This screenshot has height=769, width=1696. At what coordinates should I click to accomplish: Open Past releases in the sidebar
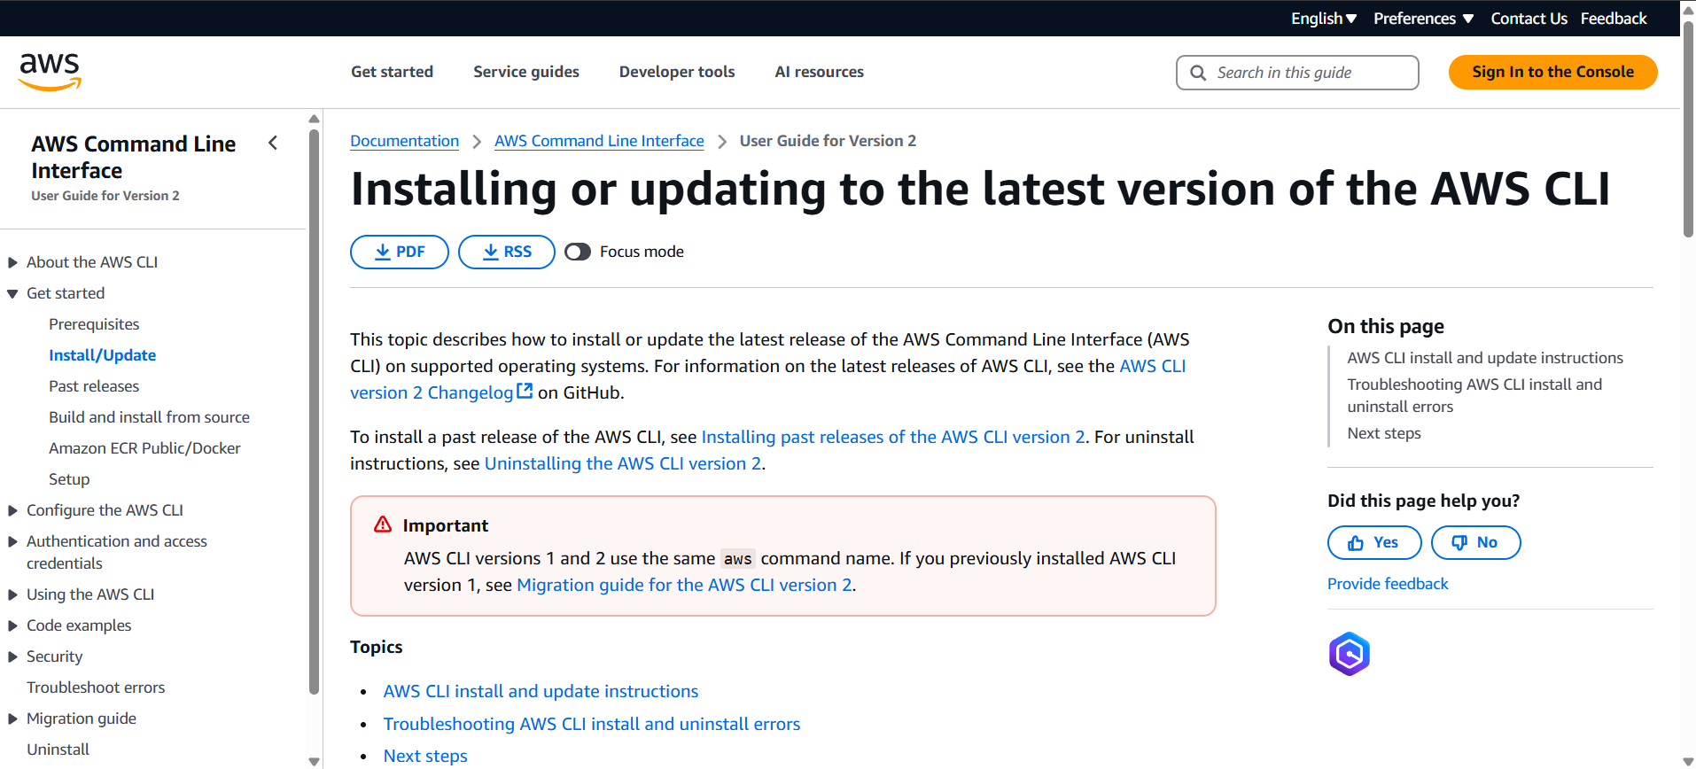click(x=94, y=386)
